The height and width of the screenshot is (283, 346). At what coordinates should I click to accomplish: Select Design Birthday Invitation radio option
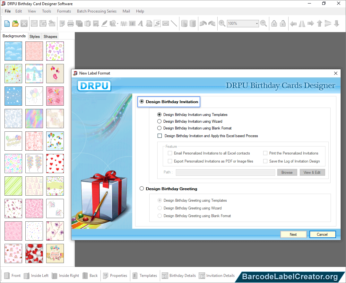click(142, 102)
